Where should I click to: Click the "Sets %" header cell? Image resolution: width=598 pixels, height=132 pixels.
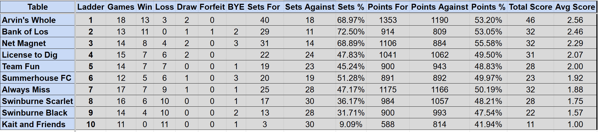[351, 7]
